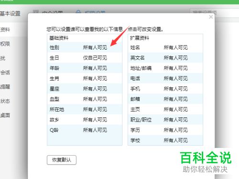Click the 恢复默认 button
The width and height of the screenshot is (239, 179).
coord(62,160)
